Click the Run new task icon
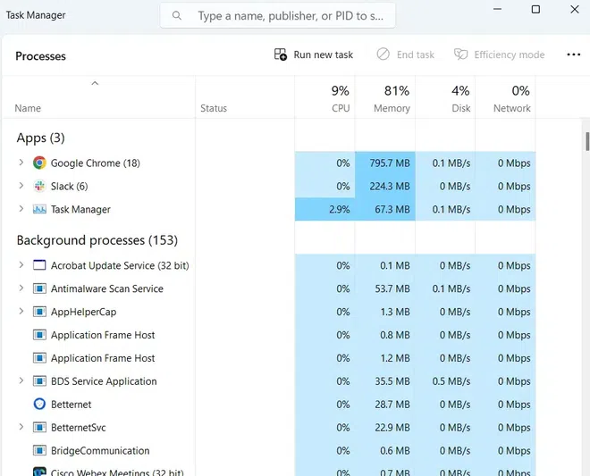This screenshot has height=476, width=590. 281,54
